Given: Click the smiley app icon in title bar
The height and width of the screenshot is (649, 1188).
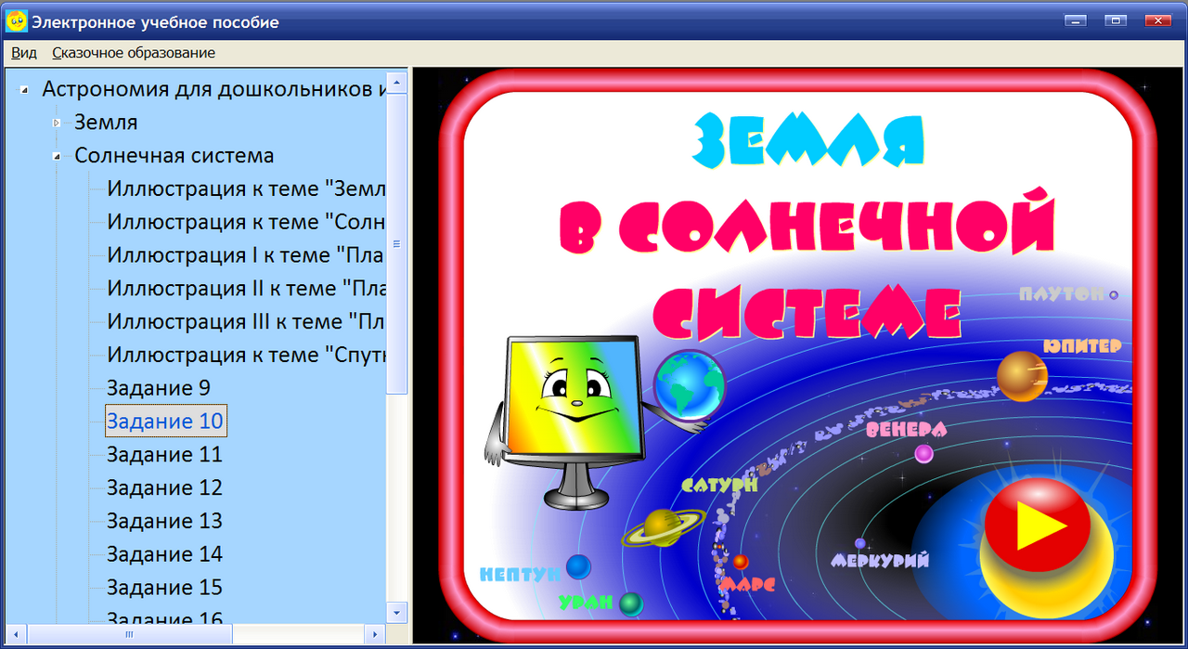Looking at the screenshot, I should coord(16,20).
